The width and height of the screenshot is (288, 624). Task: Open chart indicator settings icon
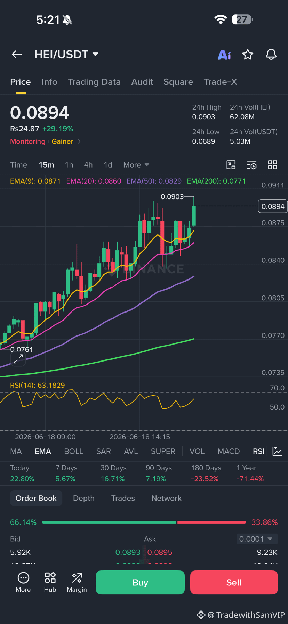251,165
